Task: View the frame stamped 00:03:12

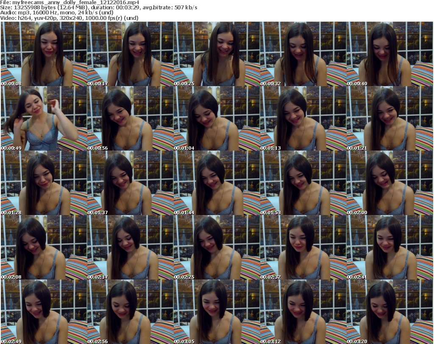Action: 303,312
